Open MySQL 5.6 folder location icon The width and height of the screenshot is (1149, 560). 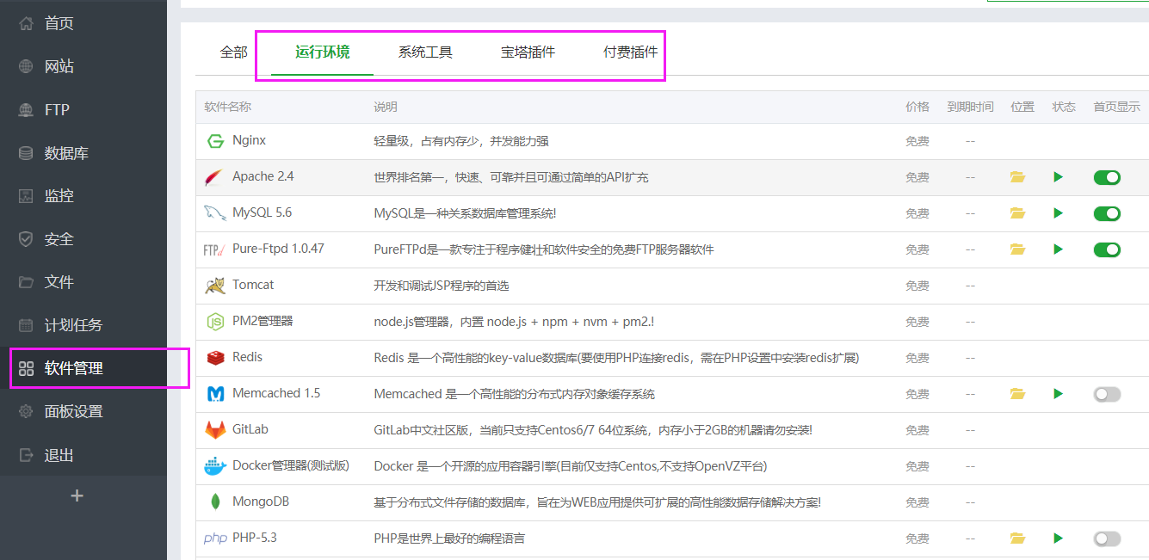pyautogui.click(x=1018, y=213)
